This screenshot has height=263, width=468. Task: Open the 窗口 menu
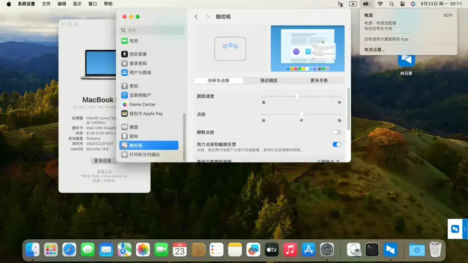point(93,4)
